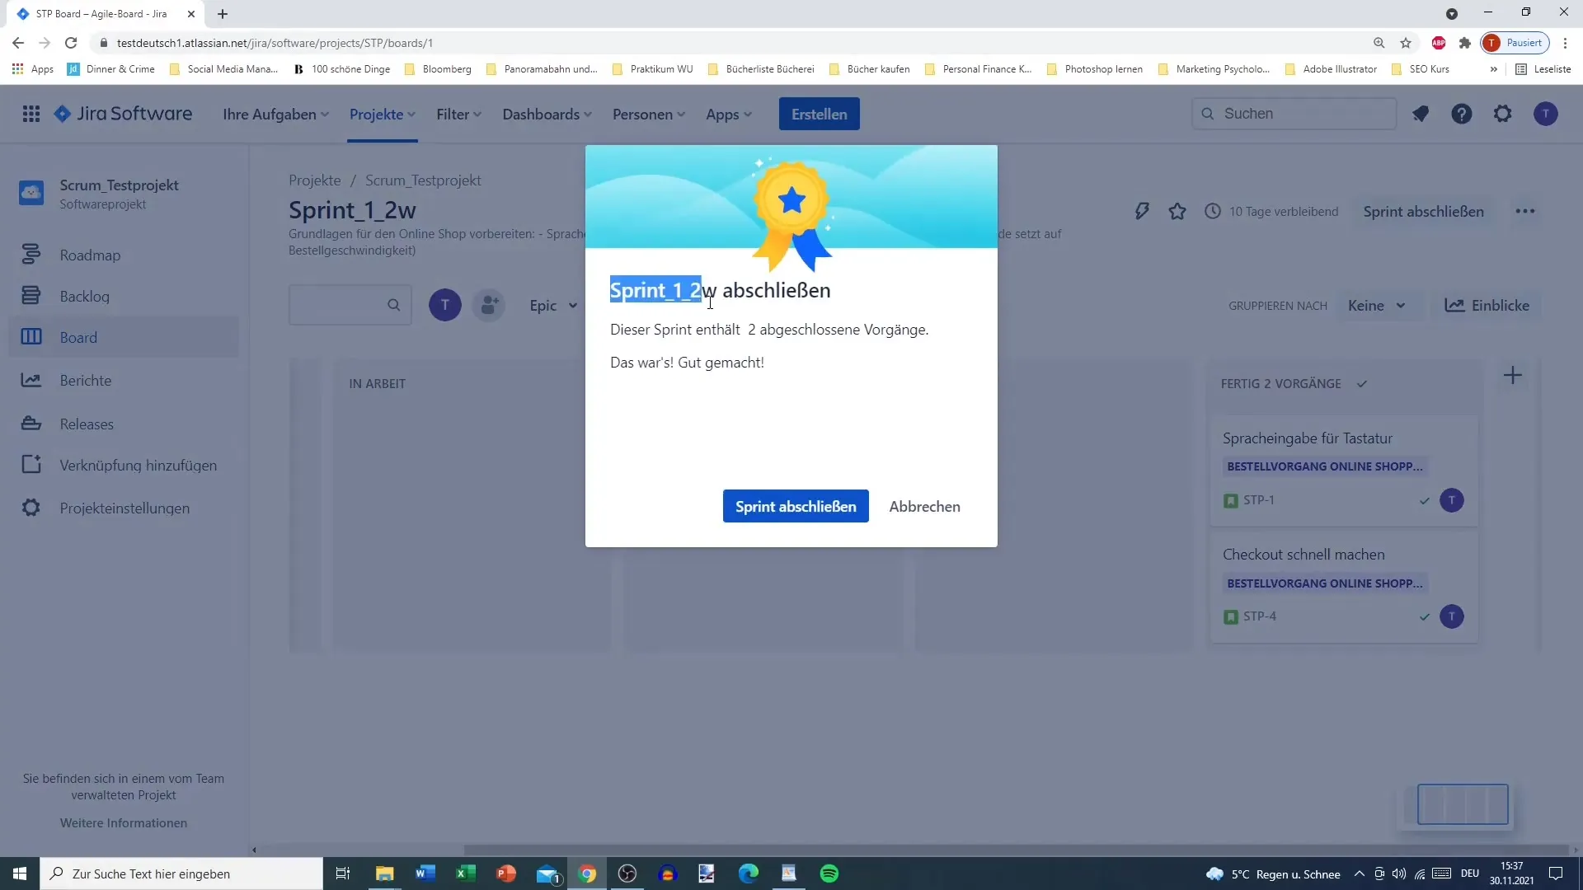Viewport: 1583px width, 890px height.
Task: Toggle the FERTIG 2 VORGÄNGE checkmark
Action: (x=1361, y=383)
